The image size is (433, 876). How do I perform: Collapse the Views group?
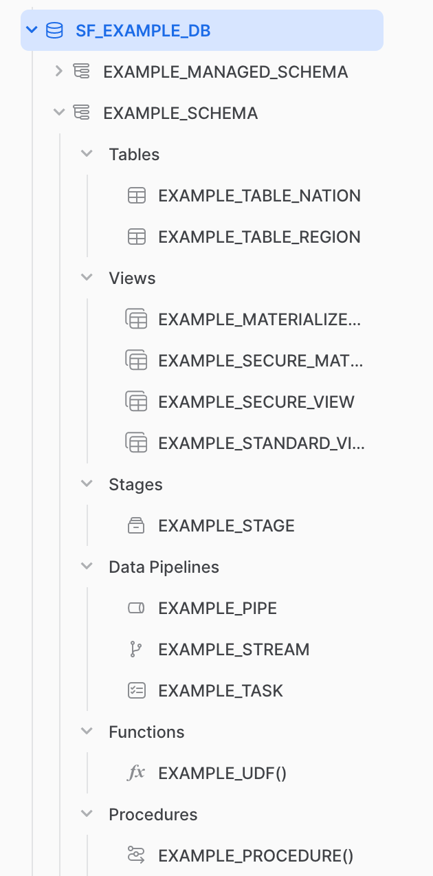(87, 278)
